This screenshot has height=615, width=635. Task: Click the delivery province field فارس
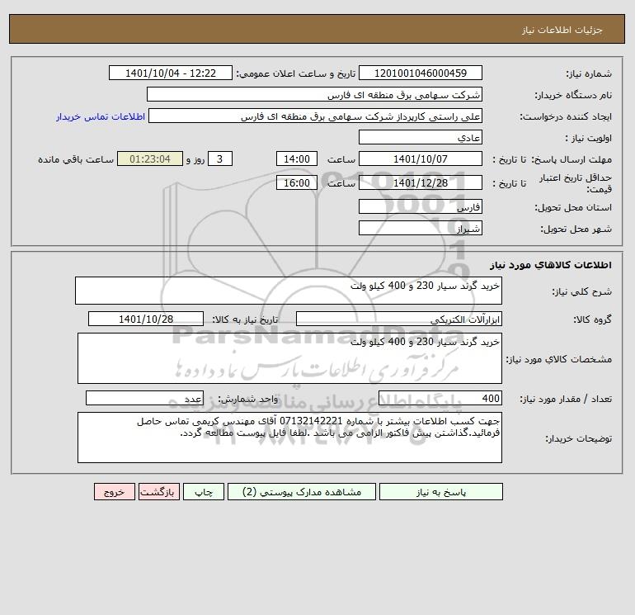coord(421,206)
